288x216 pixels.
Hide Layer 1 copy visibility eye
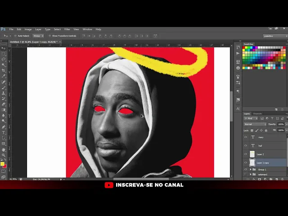click(x=246, y=162)
